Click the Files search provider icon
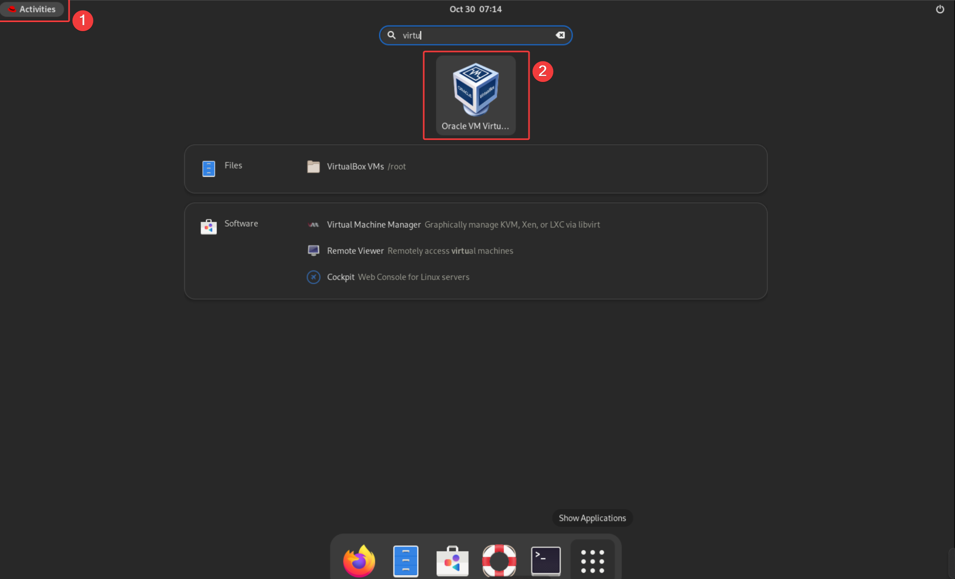Image resolution: width=955 pixels, height=579 pixels. [209, 168]
